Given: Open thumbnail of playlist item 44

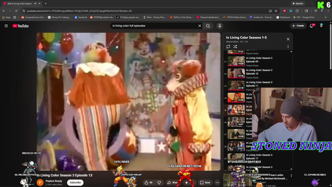Looking at the screenshot, I should pos(236,98).
